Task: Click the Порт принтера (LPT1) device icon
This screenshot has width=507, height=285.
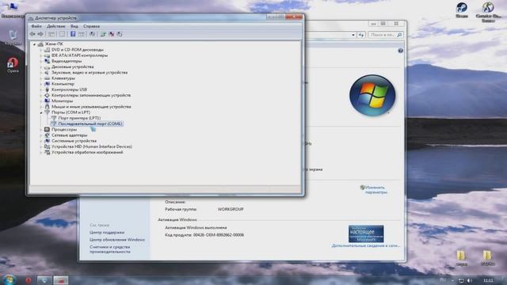Action: tap(54, 118)
